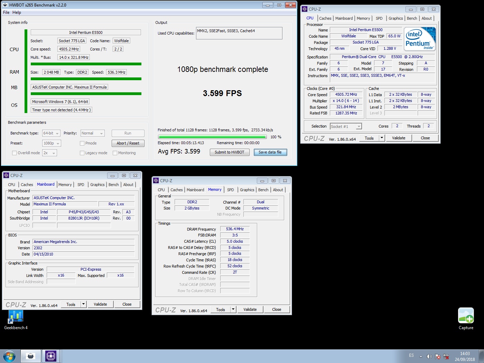Open the Socket #1 selection dropdown
The height and width of the screenshot is (363, 484).
346,127
